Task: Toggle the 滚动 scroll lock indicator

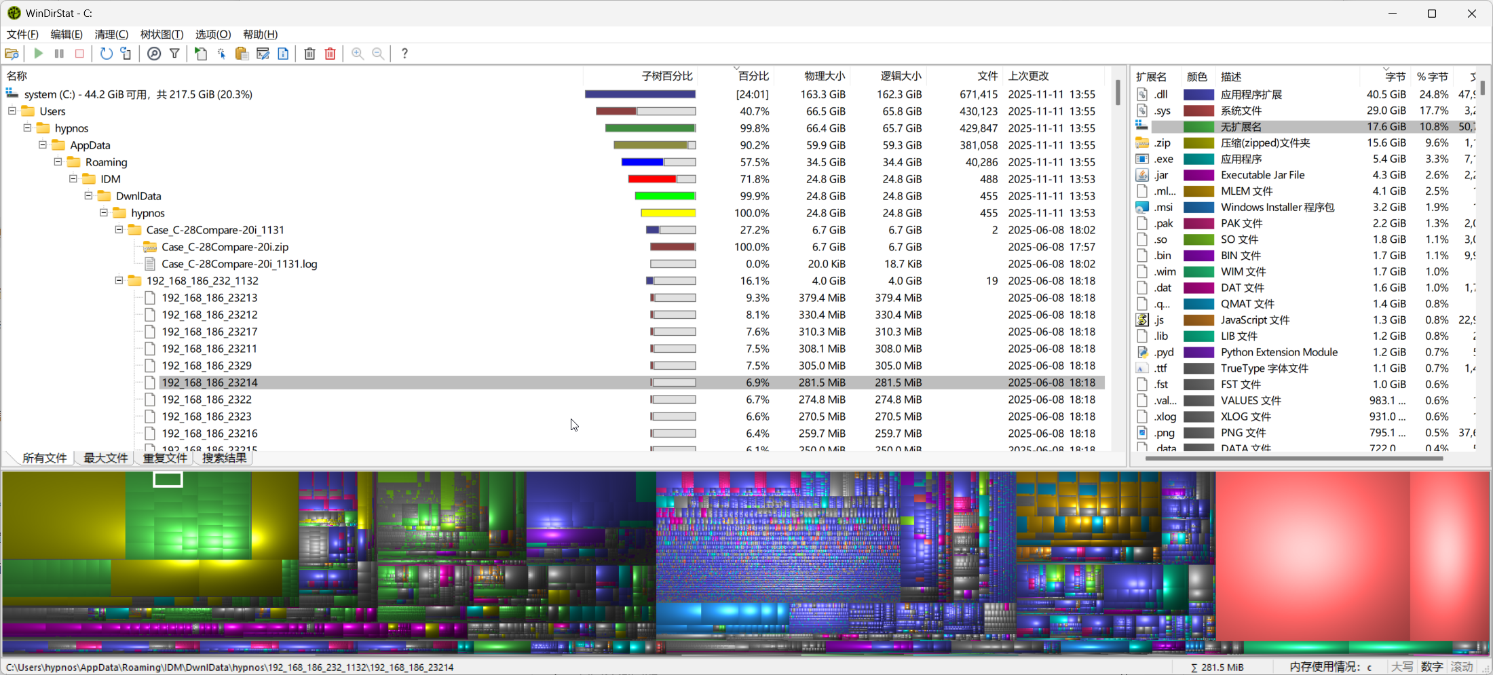Action: [x=1460, y=667]
